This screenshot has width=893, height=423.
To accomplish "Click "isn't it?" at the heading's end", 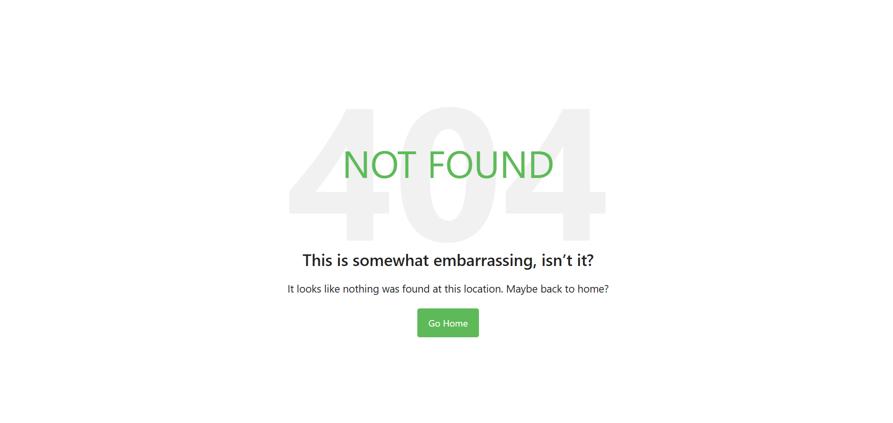I will coord(568,260).
